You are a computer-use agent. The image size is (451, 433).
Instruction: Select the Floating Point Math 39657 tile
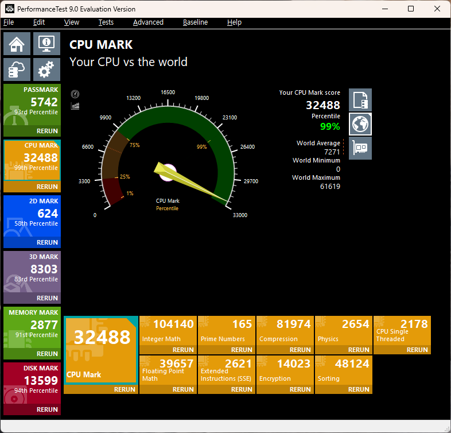[168, 370]
